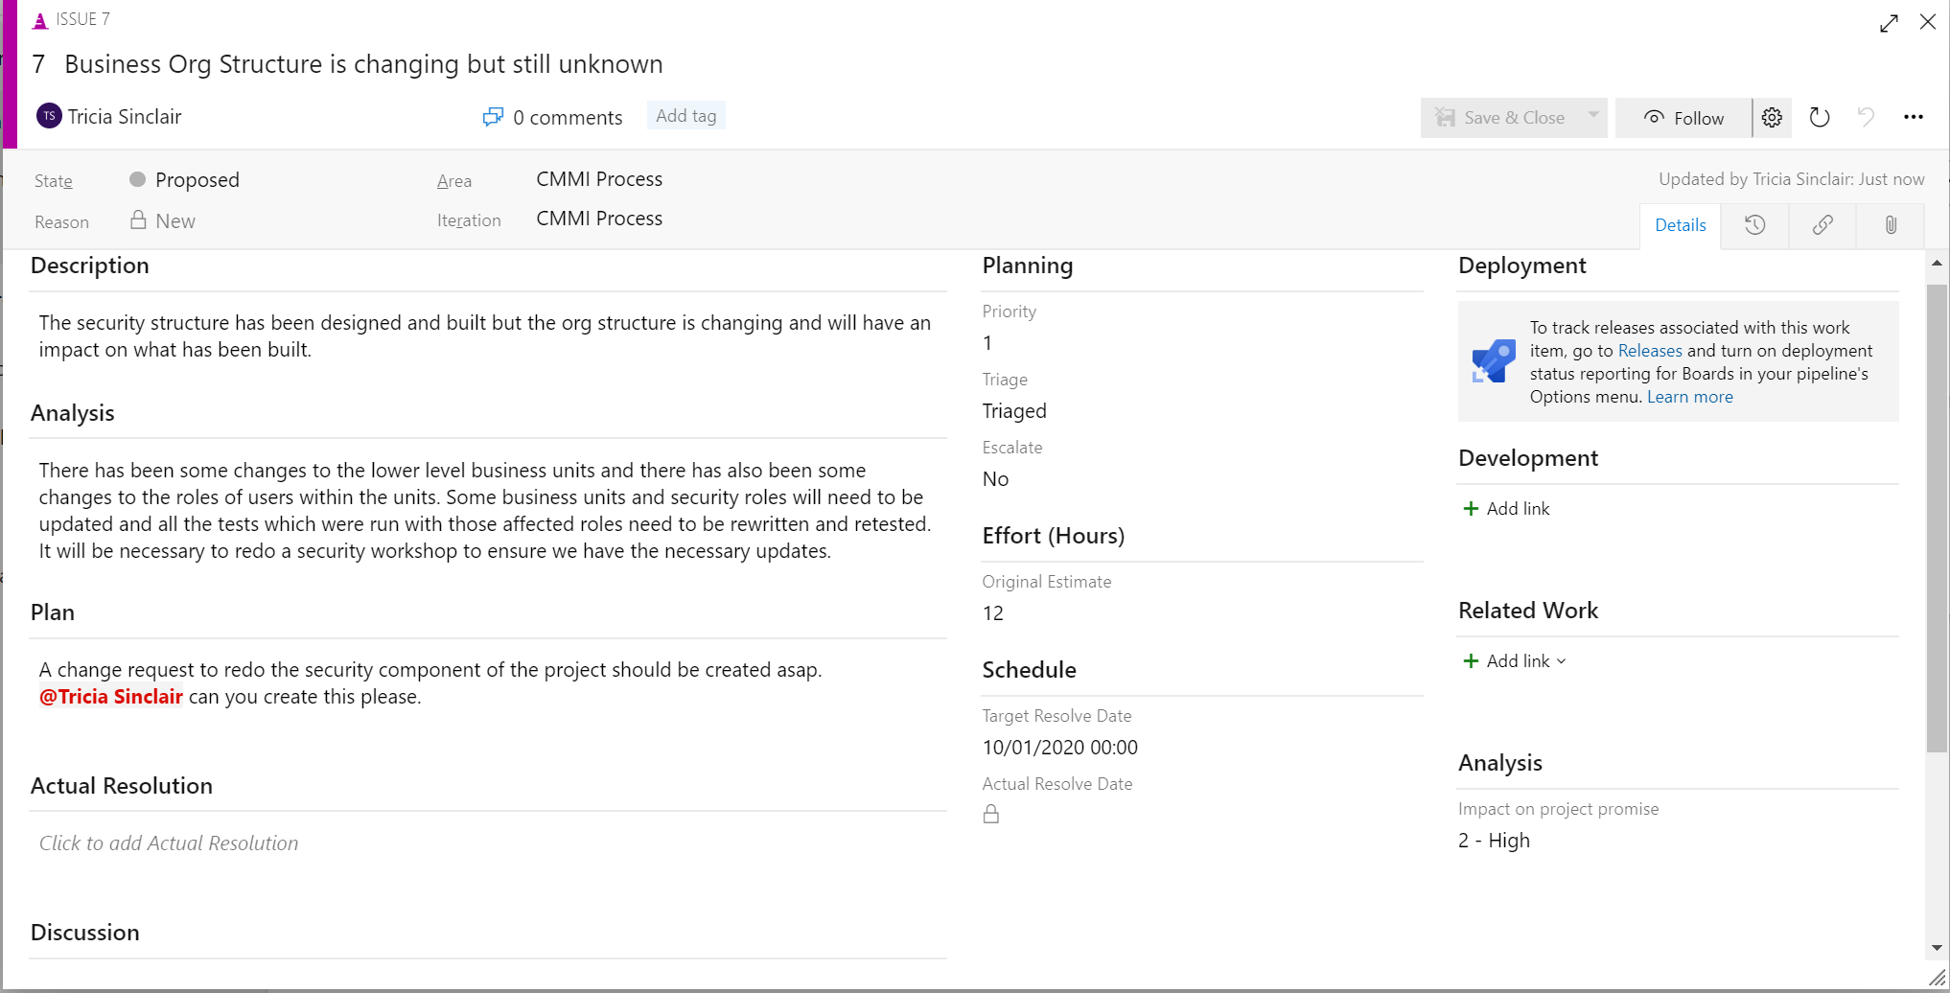The image size is (1950, 993).
Task: Select the Details tab
Action: 1680,224
